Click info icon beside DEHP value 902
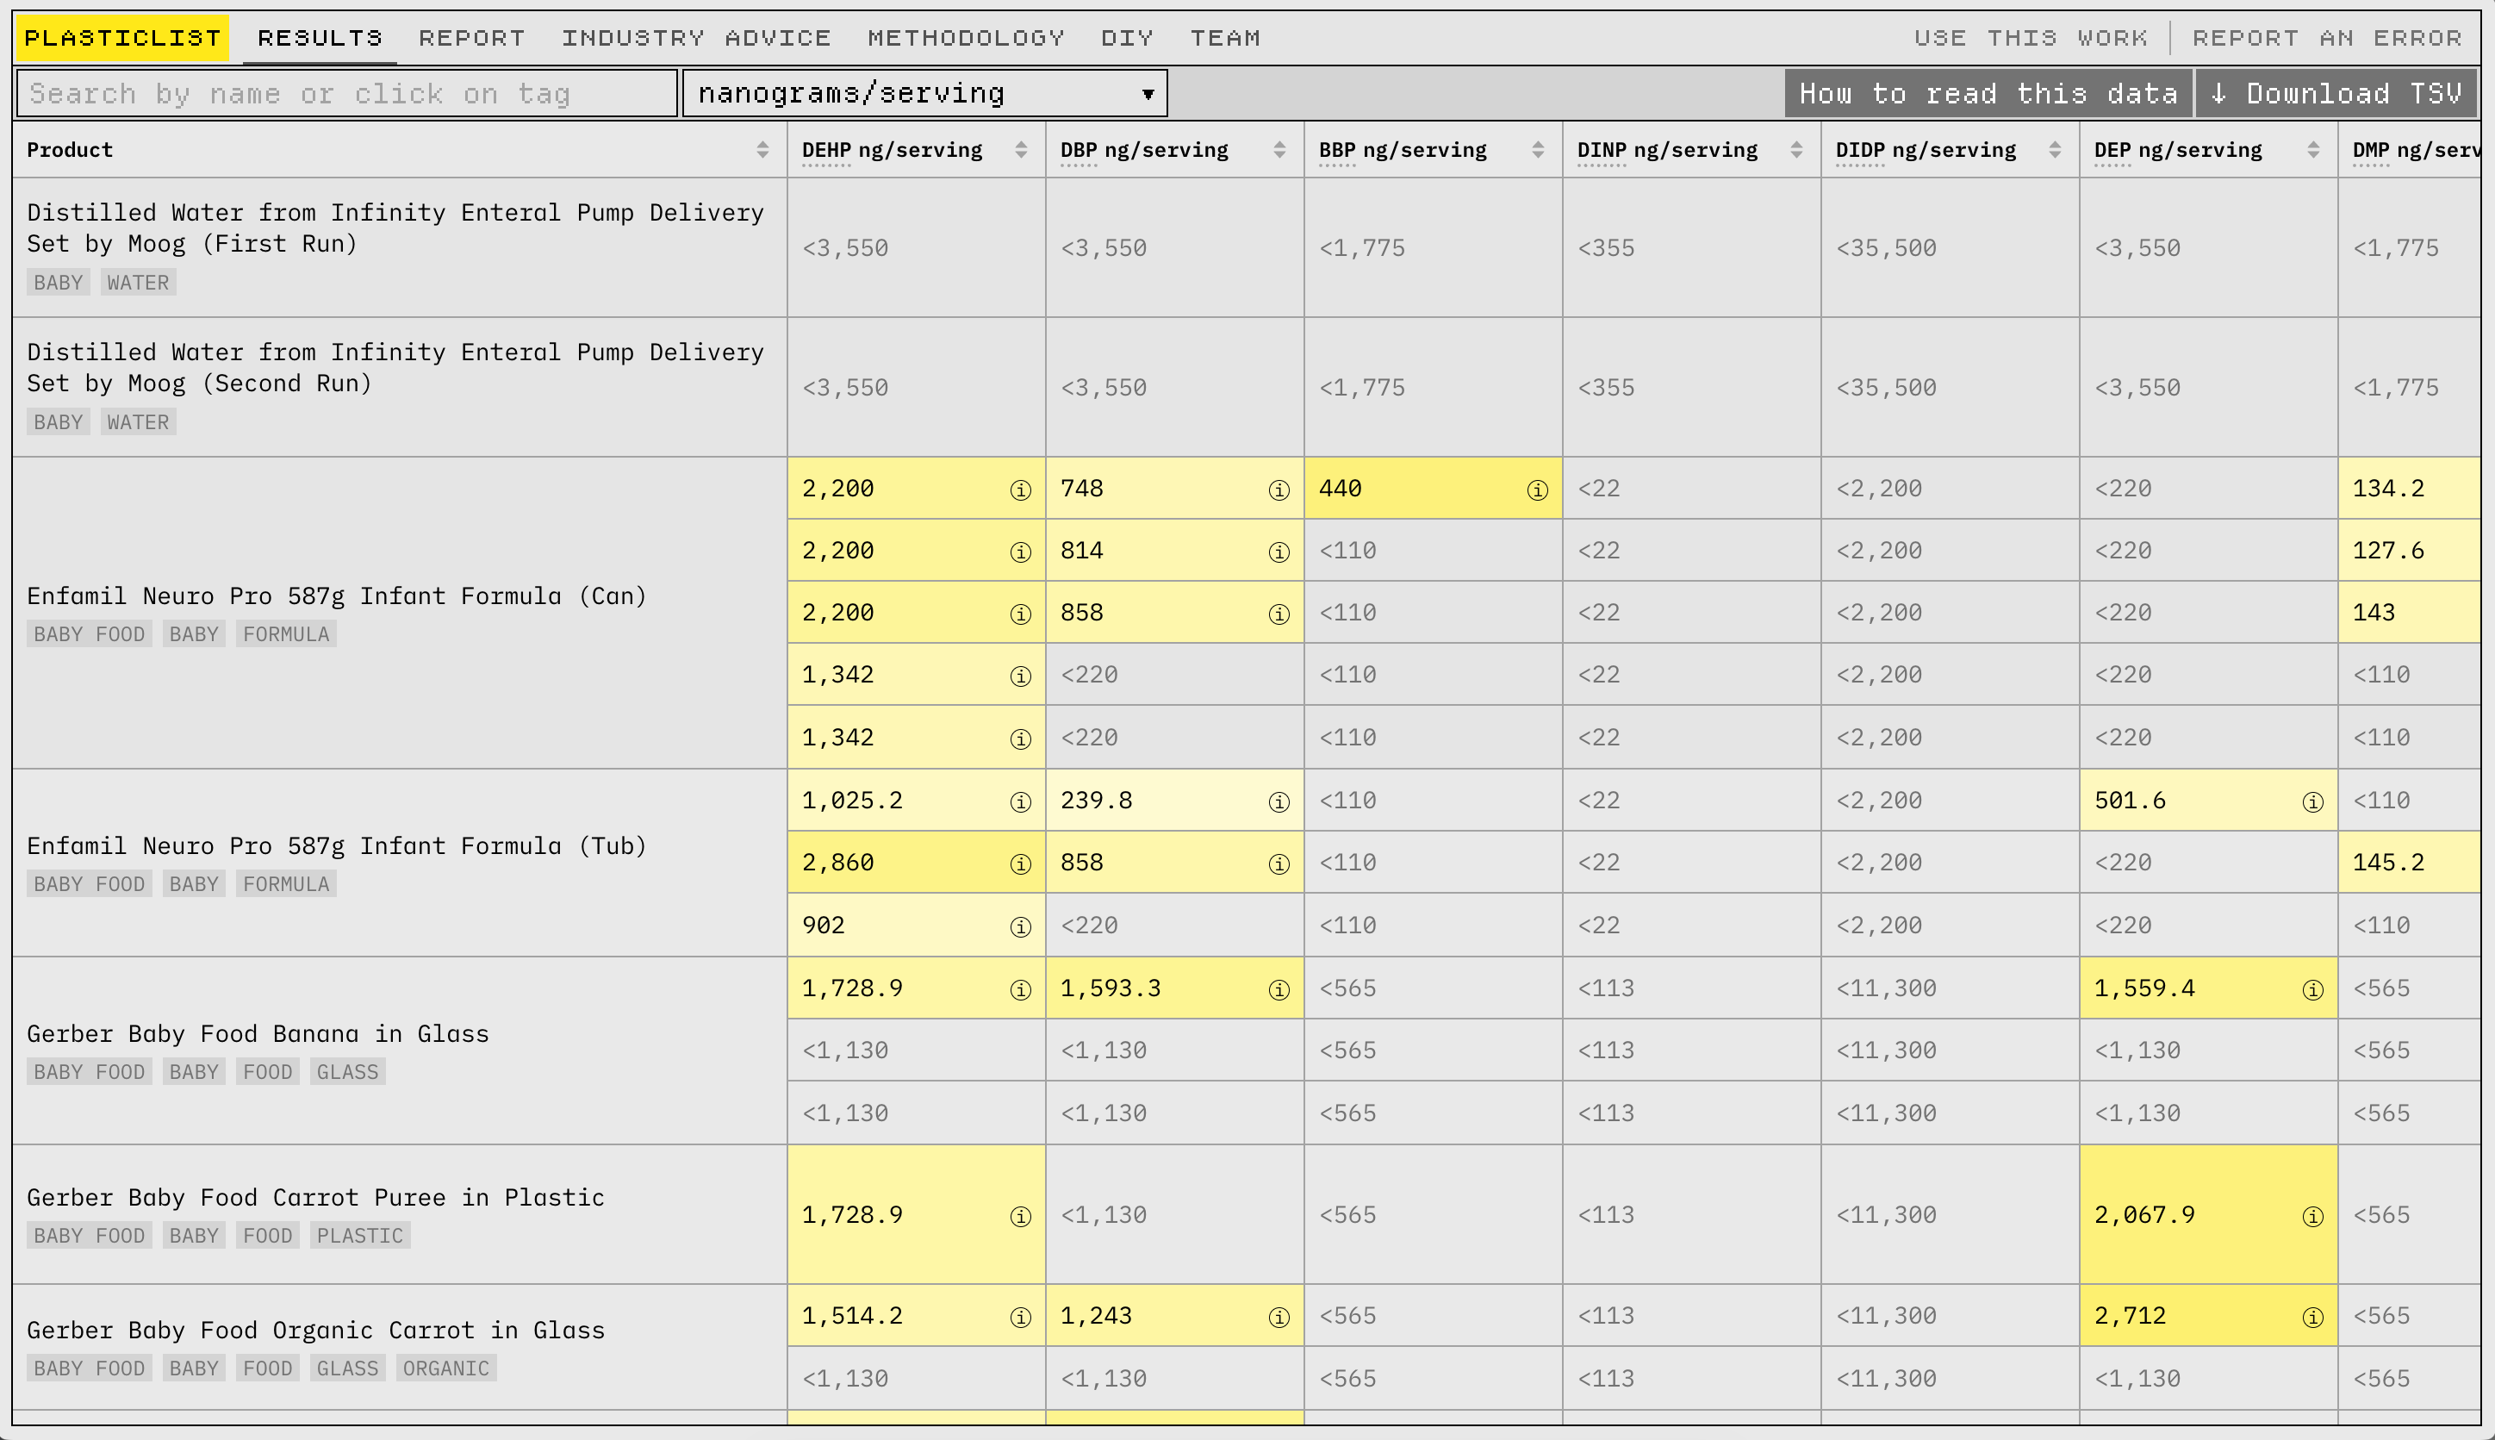 click(1020, 926)
